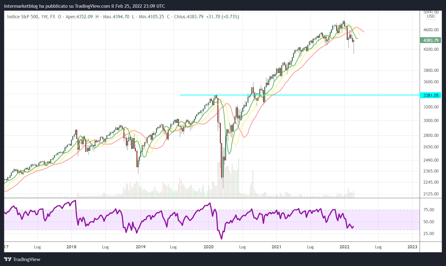Click the 2020 time axis label
Image resolution: width=446 pixels, height=266 pixels.
coord(208,247)
